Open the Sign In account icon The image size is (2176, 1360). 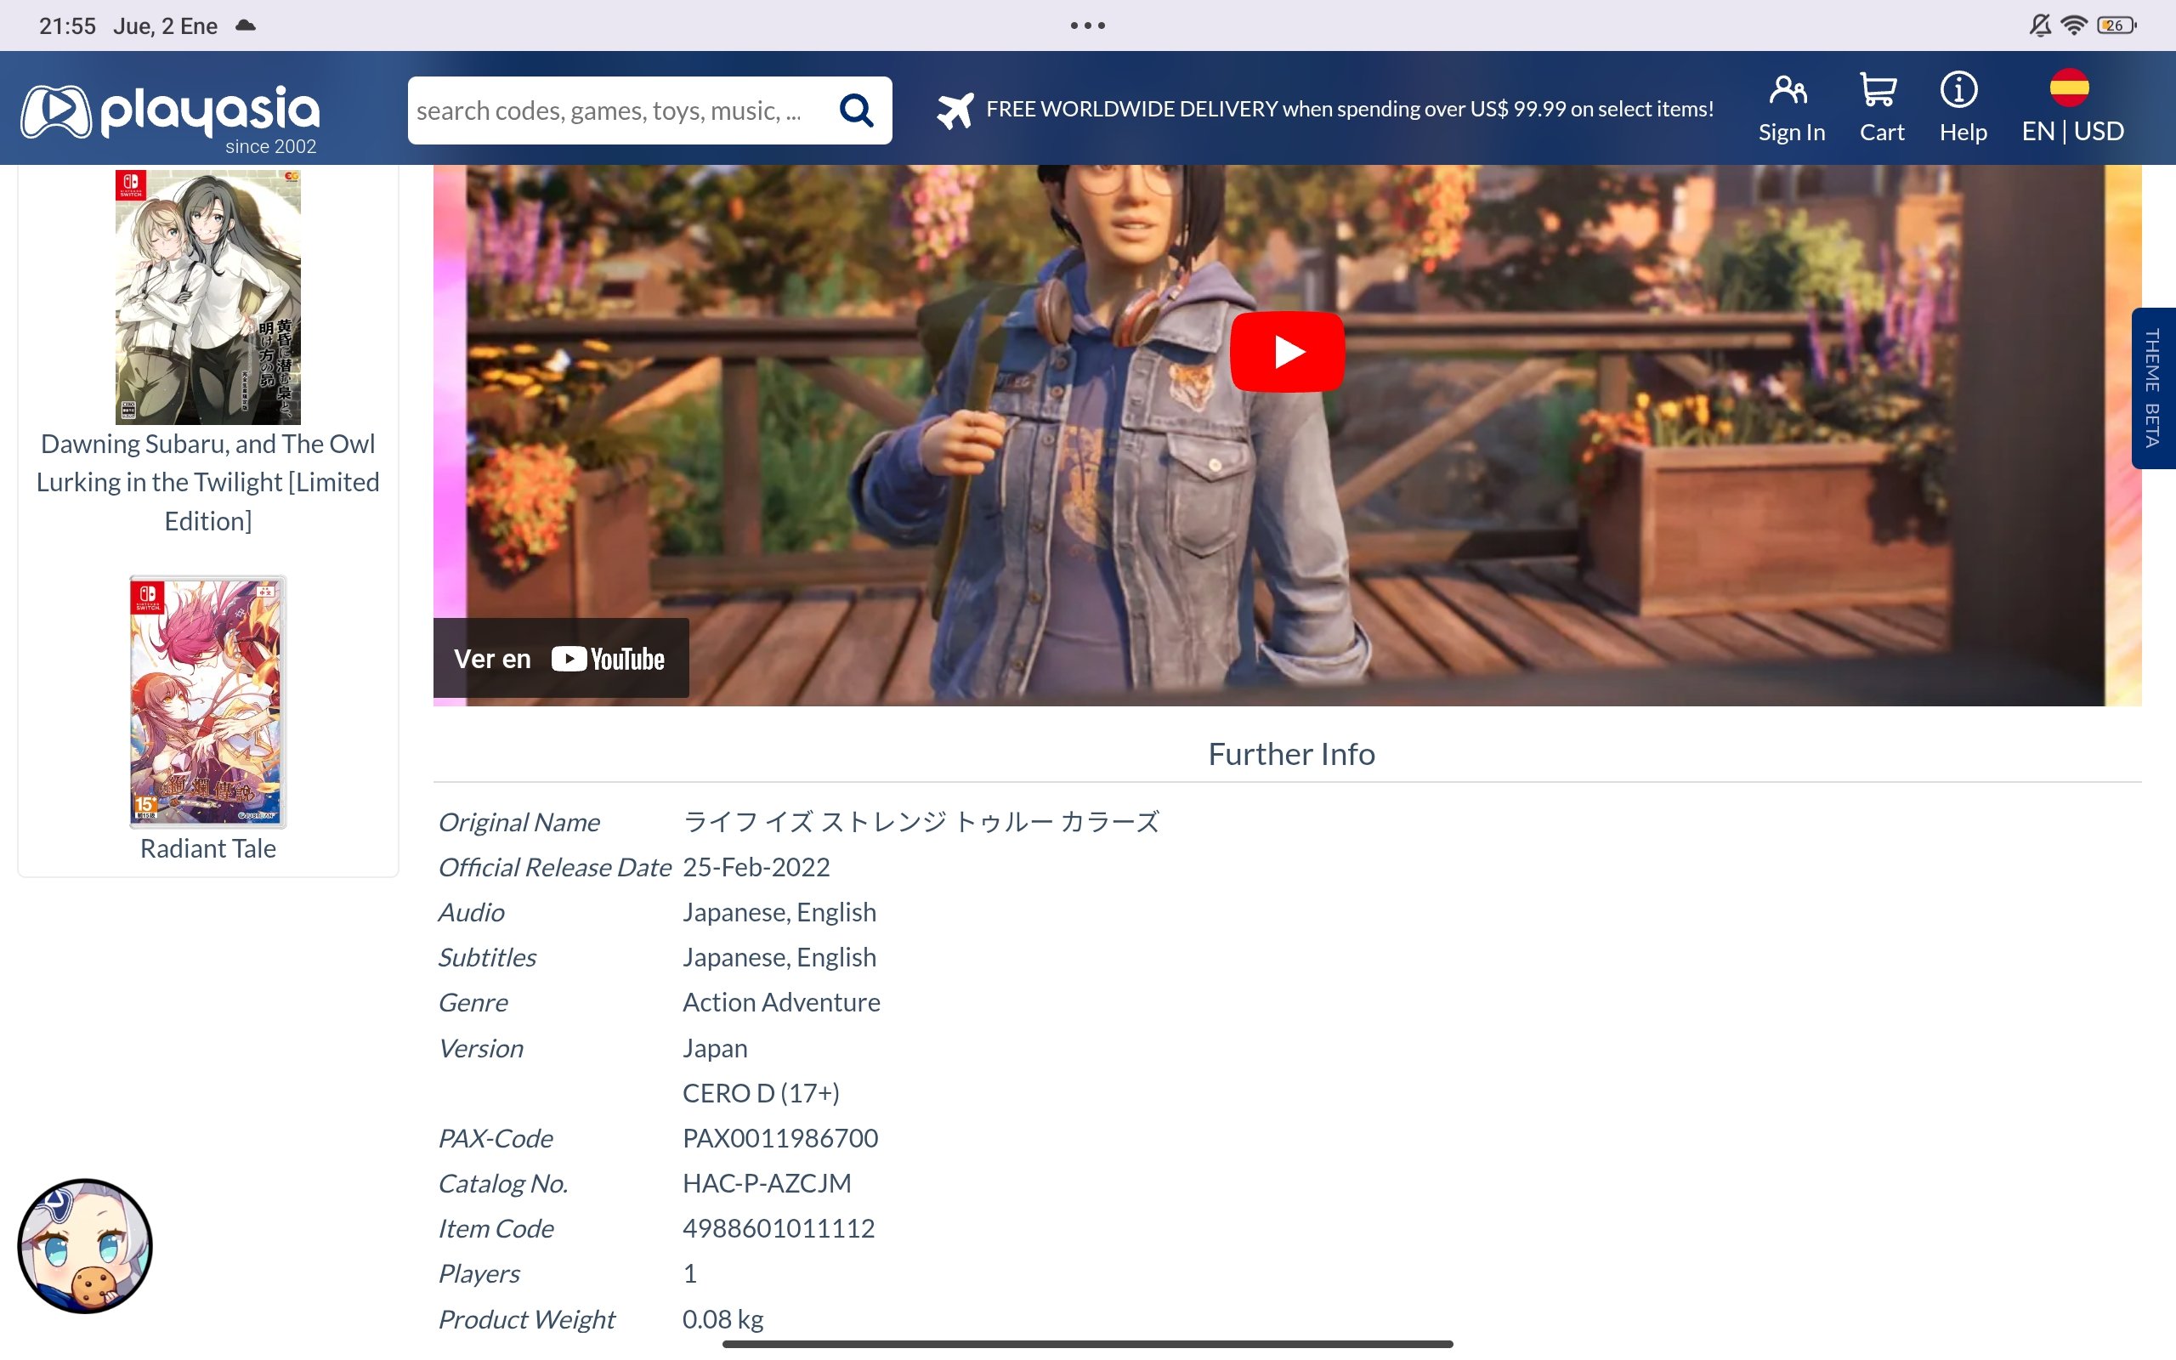pyautogui.click(x=1791, y=108)
